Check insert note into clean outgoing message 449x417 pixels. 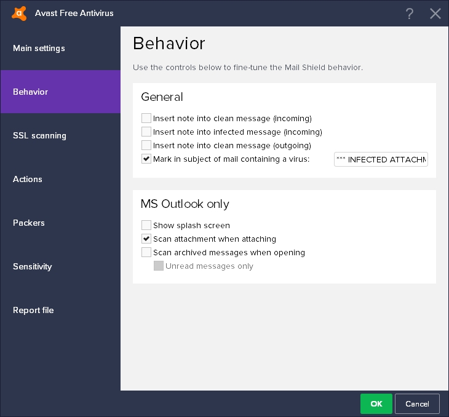pyautogui.click(x=146, y=146)
